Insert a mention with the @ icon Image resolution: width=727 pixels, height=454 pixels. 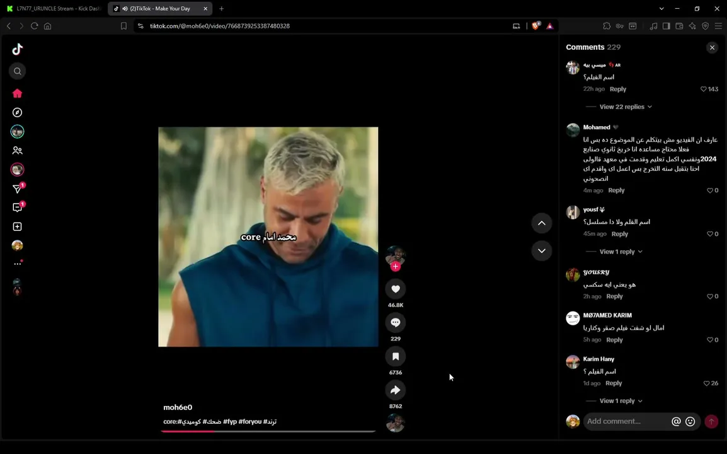(676, 421)
